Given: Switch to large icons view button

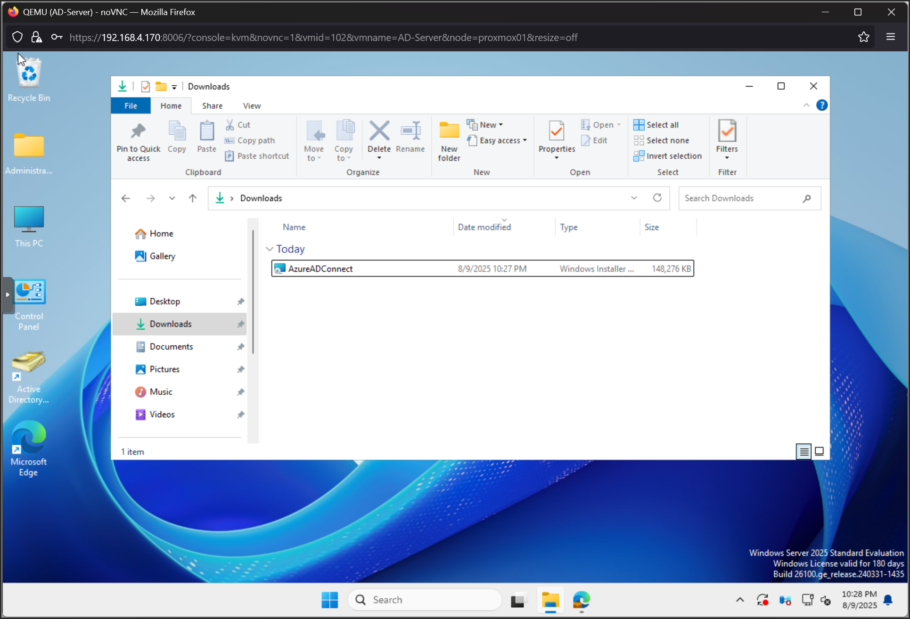Looking at the screenshot, I should (820, 451).
